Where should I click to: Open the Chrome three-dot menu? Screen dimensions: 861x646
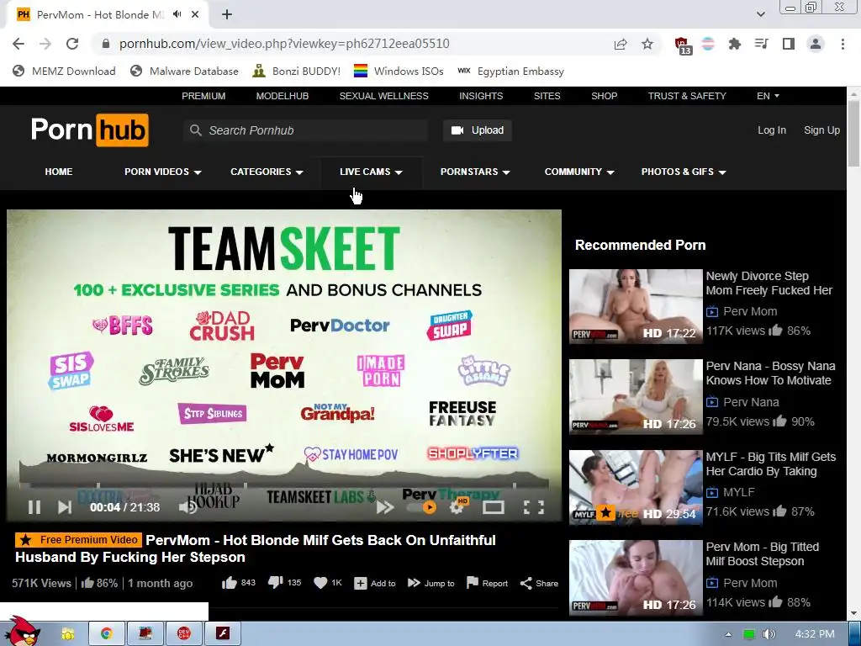tap(843, 44)
